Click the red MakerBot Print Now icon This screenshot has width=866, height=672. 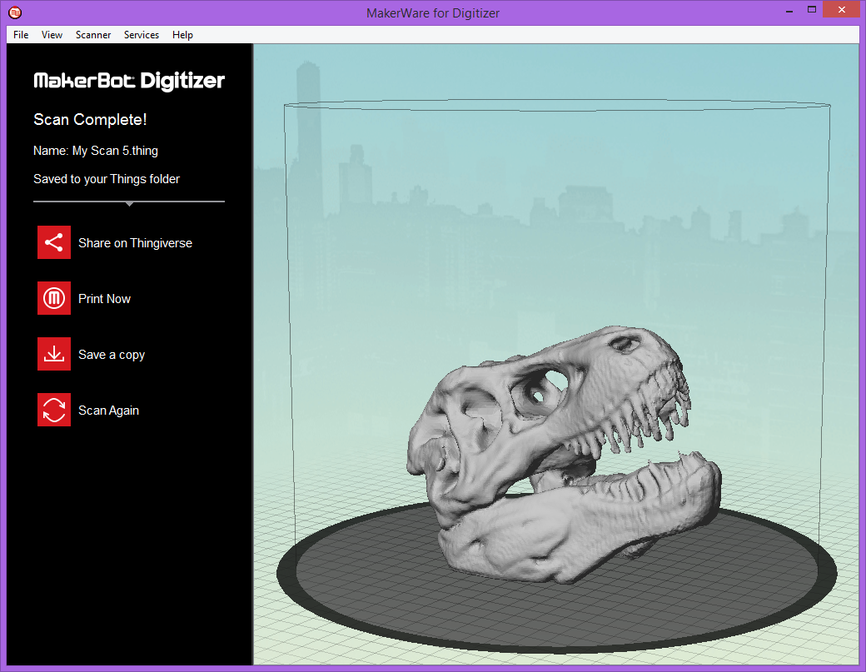pos(54,298)
